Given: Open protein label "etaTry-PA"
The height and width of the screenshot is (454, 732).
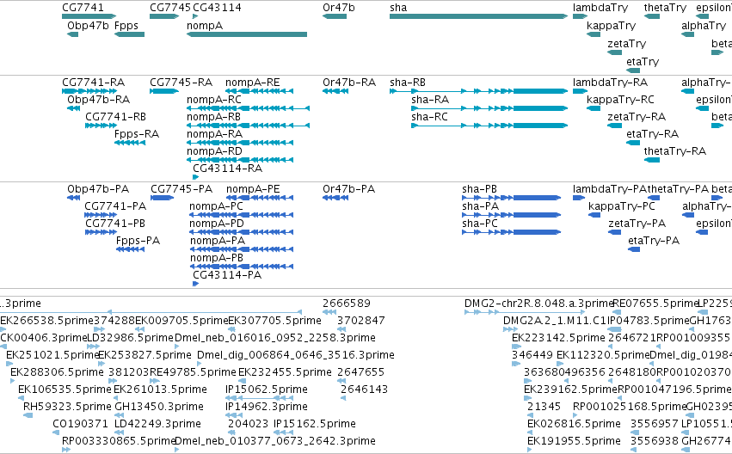Looking at the screenshot, I should (654, 241).
